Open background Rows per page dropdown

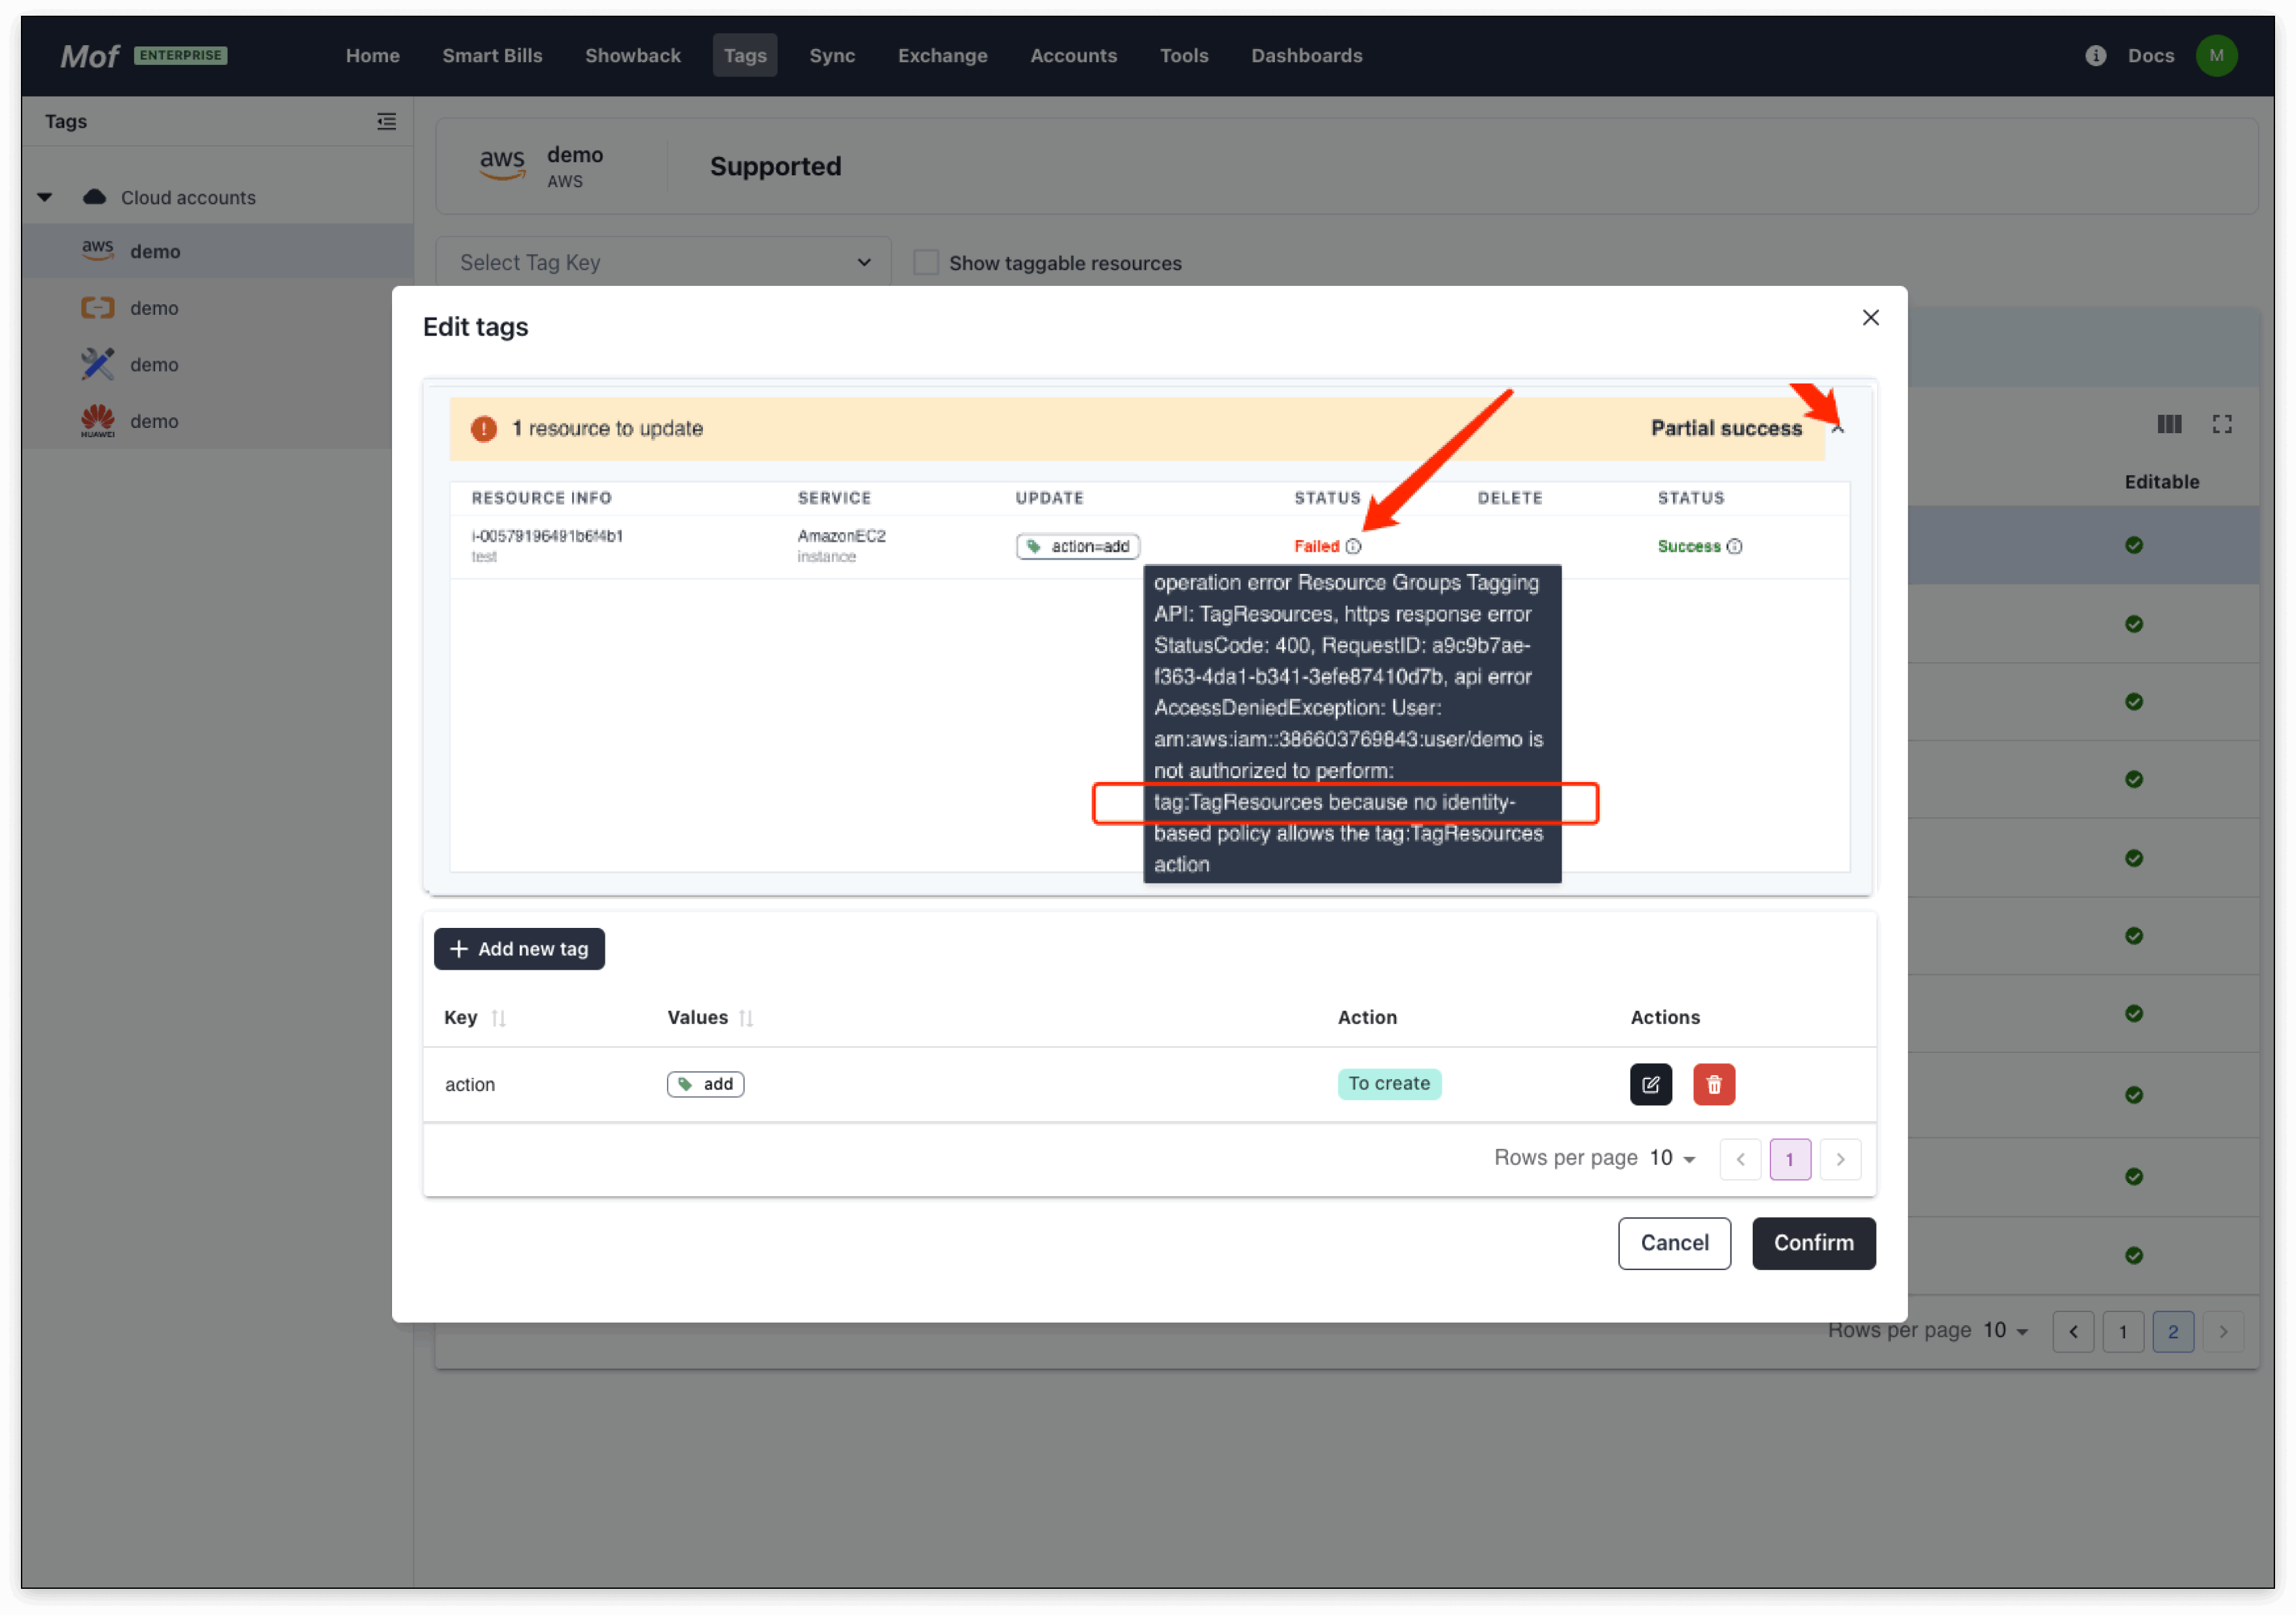coord(2005,1330)
